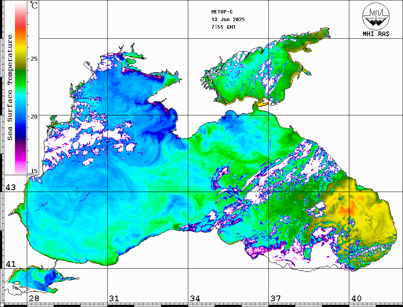The image size is (403, 307).
Task: Click the longitude label "28"
Action: tap(34, 298)
